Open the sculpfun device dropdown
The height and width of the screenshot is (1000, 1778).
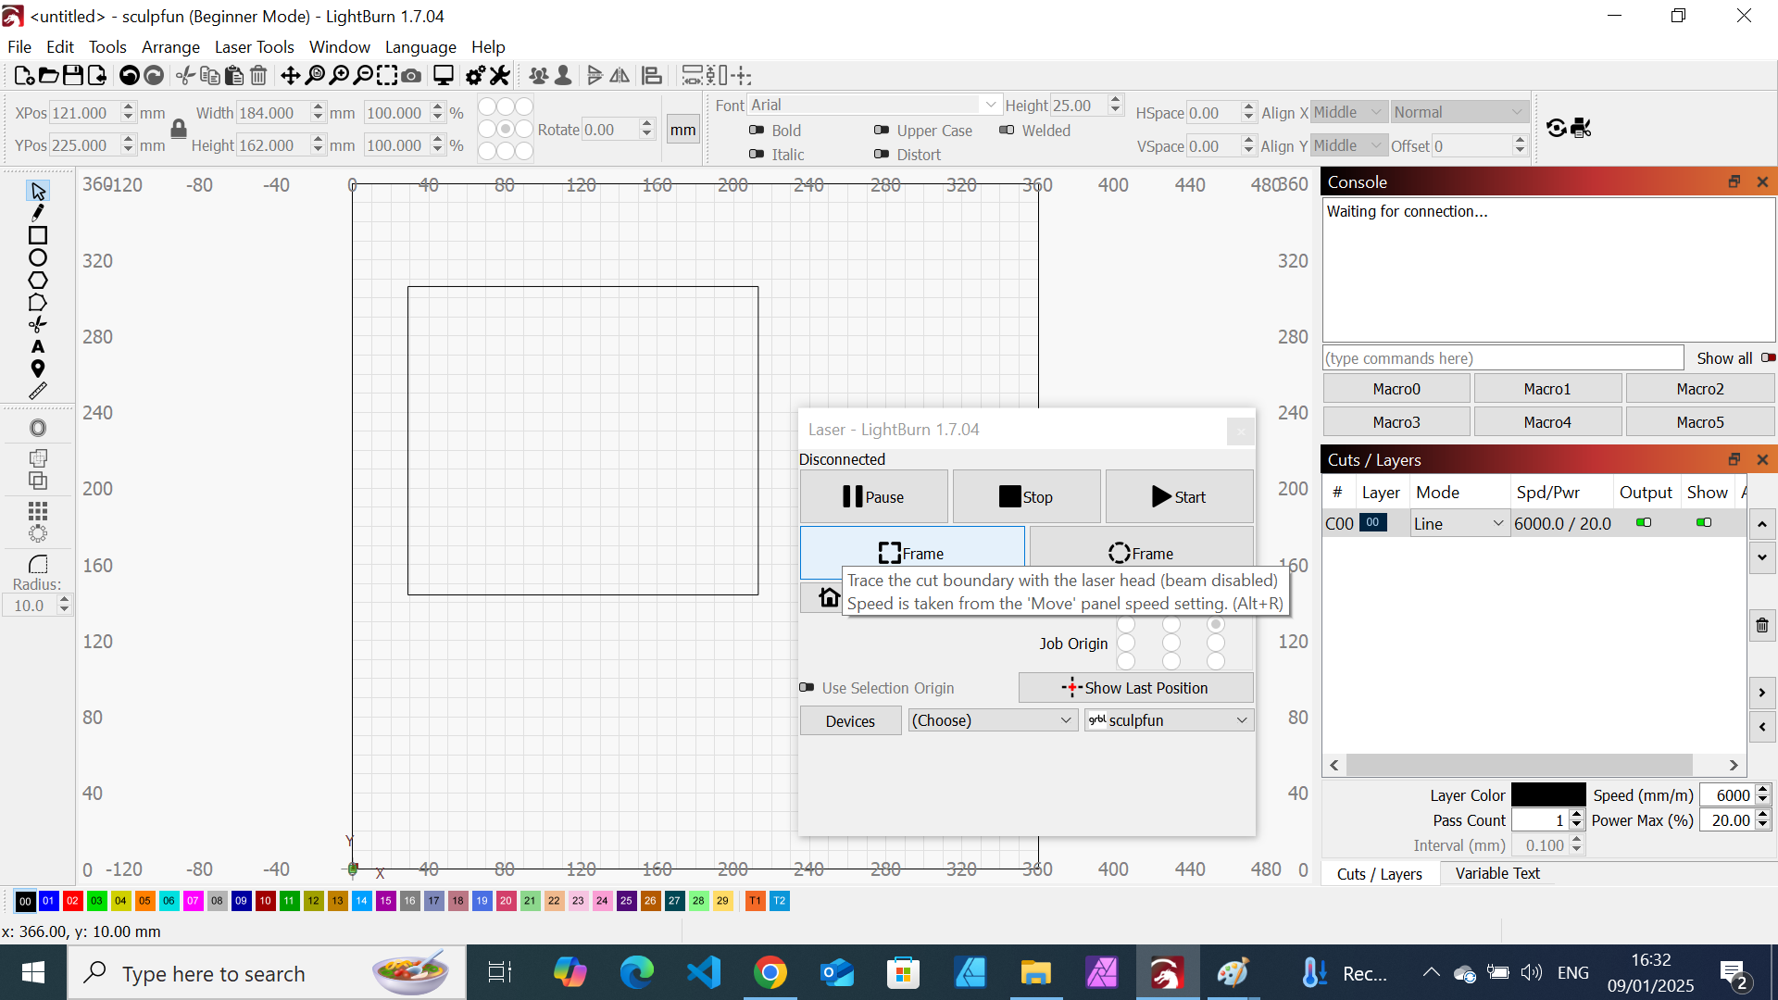(x=1169, y=720)
